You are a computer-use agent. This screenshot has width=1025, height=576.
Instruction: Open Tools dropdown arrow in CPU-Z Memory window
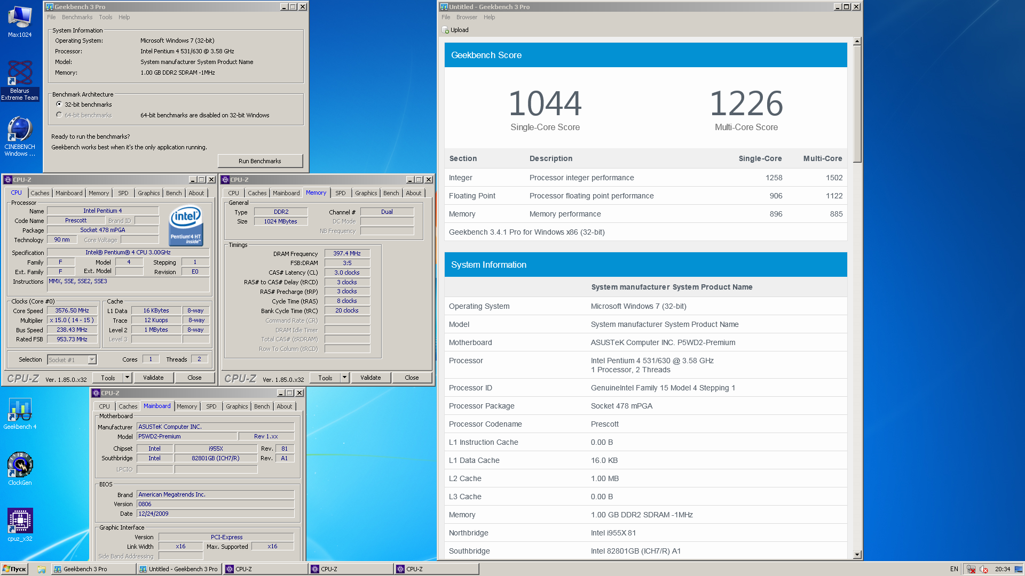(x=345, y=378)
